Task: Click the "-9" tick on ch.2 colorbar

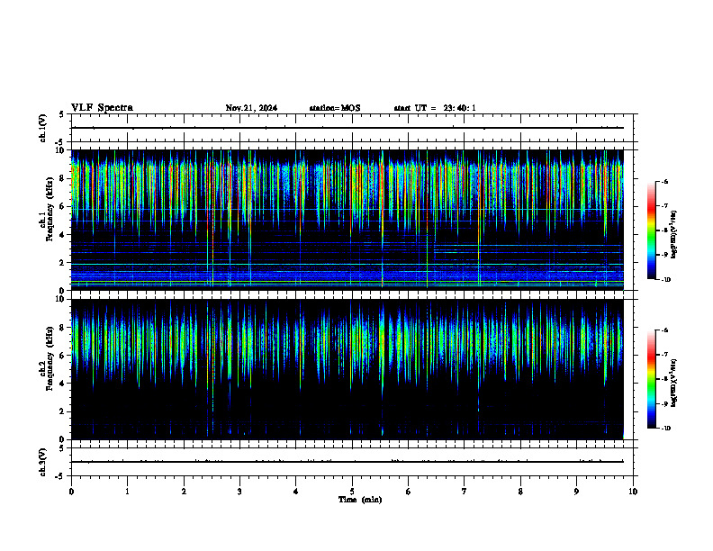Action: (x=664, y=403)
